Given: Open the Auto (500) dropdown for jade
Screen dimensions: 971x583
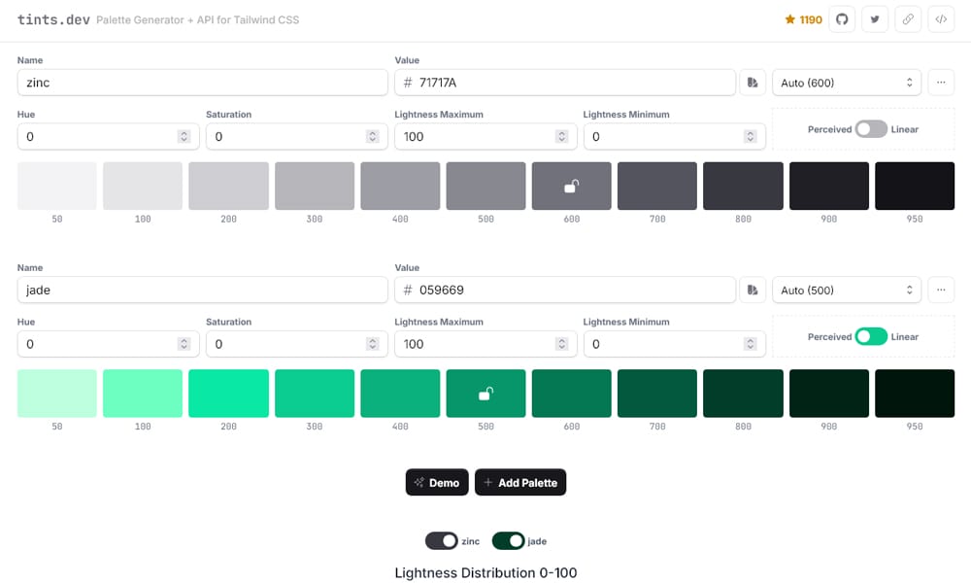Looking at the screenshot, I should point(846,290).
